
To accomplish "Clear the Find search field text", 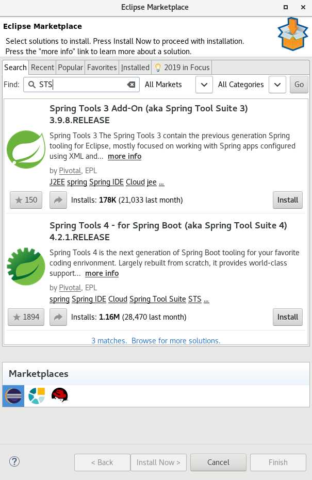I will pyautogui.click(x=131, y=85).
